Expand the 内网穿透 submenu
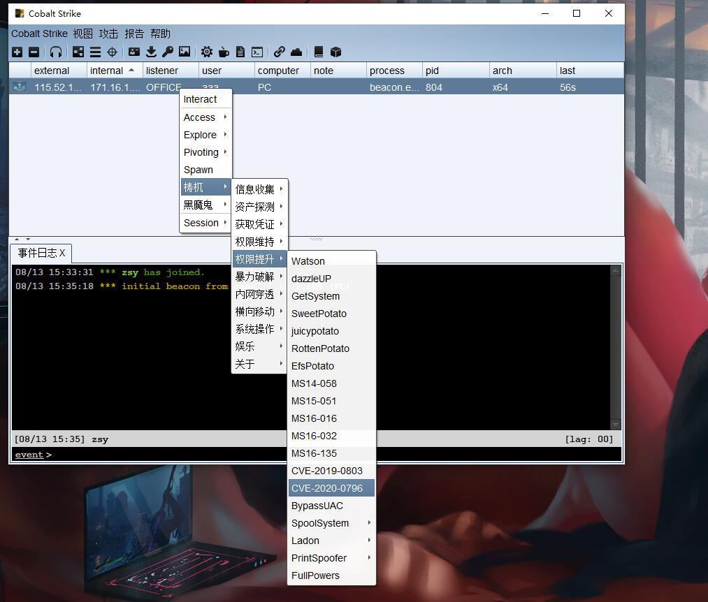The height and width of the screenshot is (602, 708). tap(259, 294)
